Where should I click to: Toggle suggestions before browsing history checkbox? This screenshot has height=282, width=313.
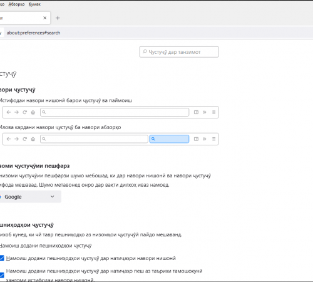(x=2, y=275)
